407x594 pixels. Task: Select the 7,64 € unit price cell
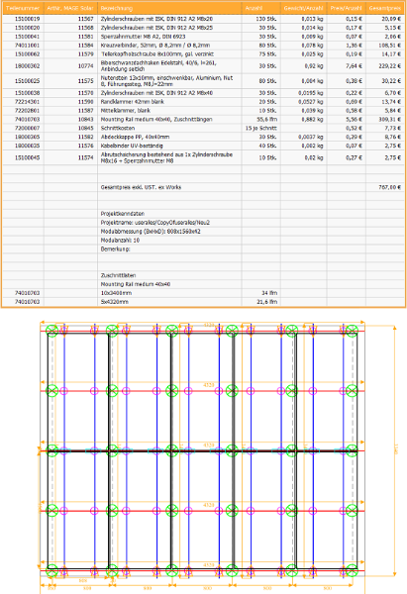(x=347, y=66)
